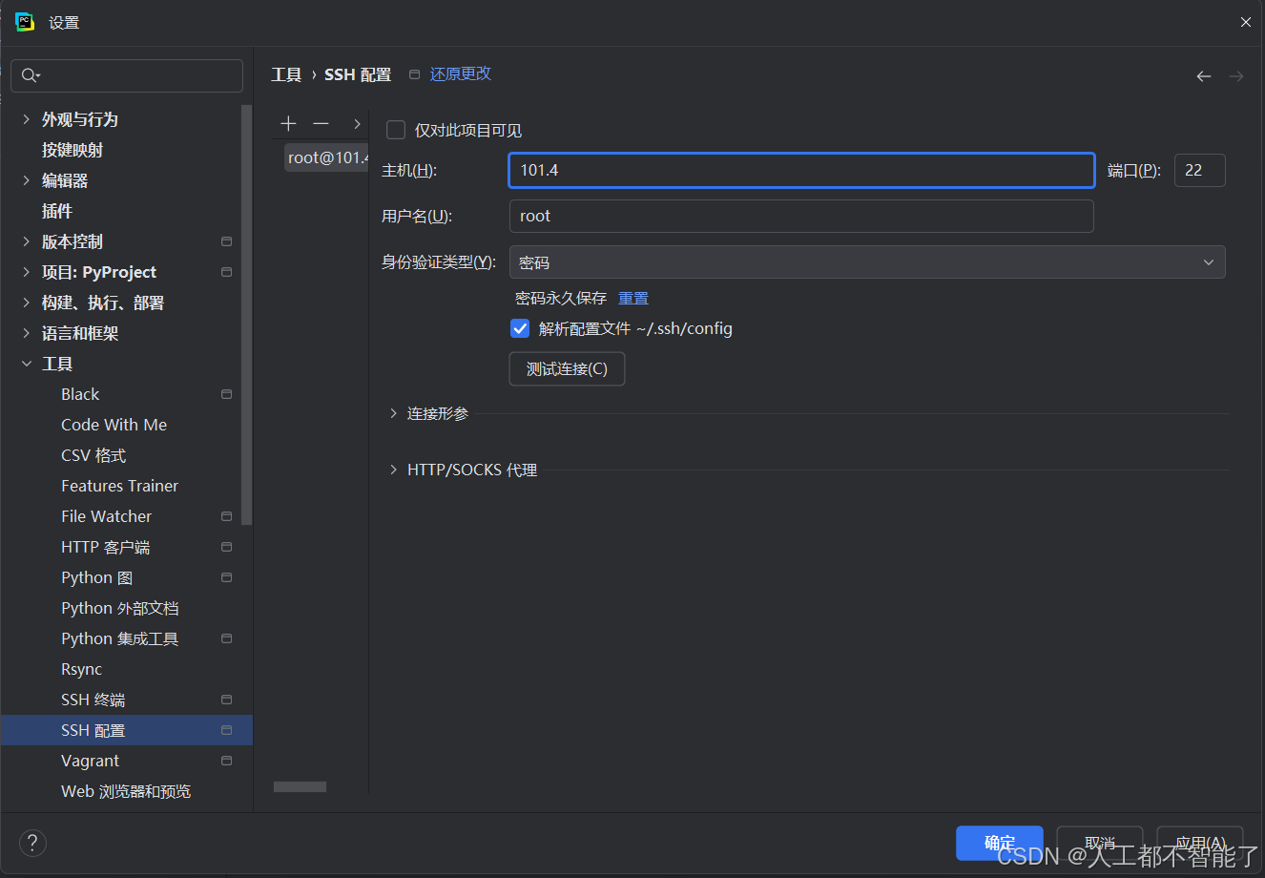Image resolution: width=1265 pixels, height=878 pixels.
Task: Click the remove SSH configuration minus icon
Action: point(321,124)
